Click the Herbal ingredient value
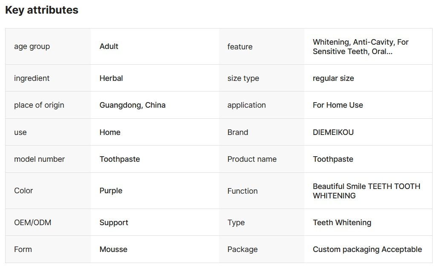Viewport: 439px width, 269px height. pyautogui.click(x=111, y=78)
